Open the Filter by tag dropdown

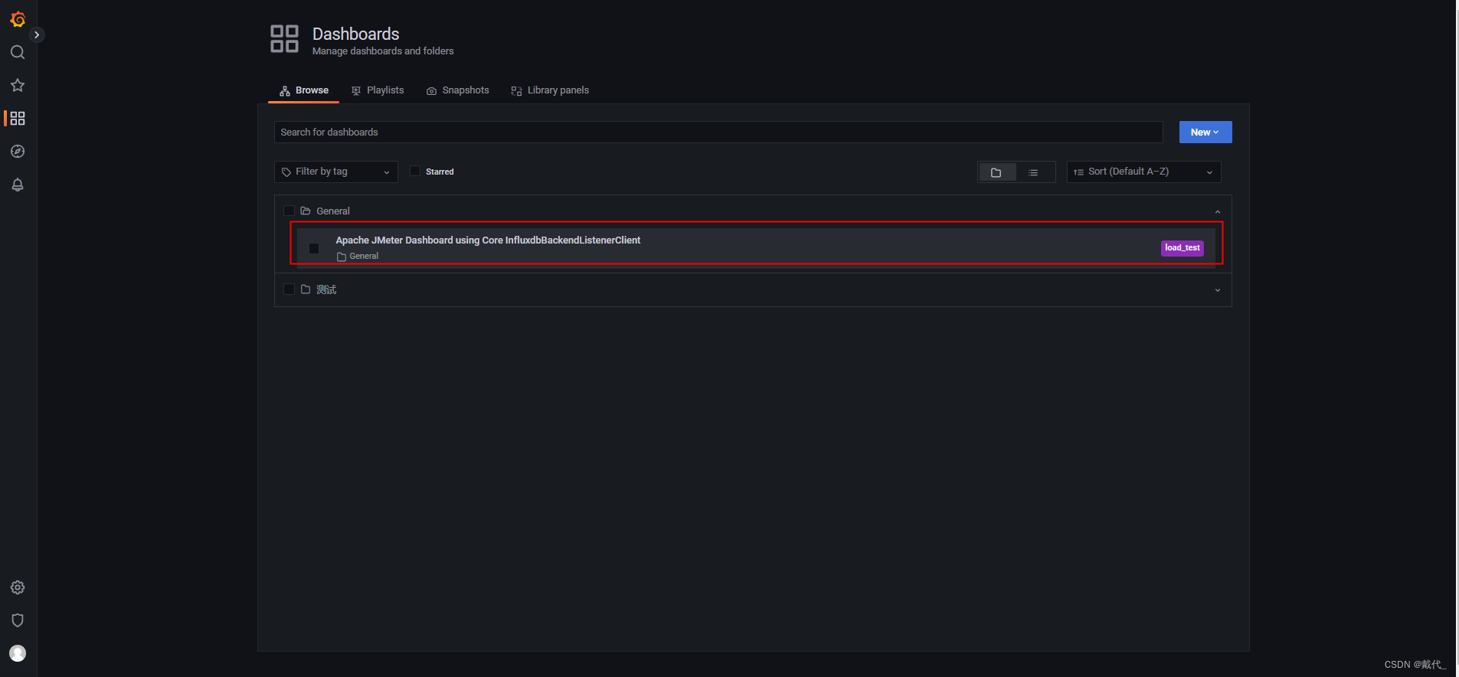coord(336,172)
